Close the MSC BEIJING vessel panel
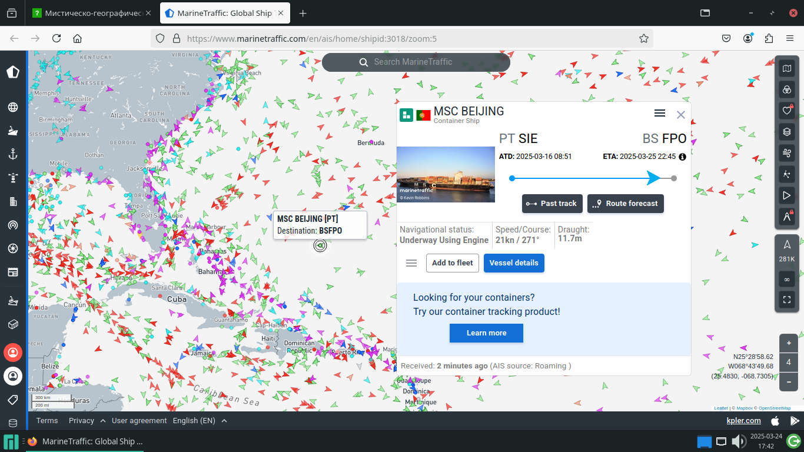 (681, 115)
